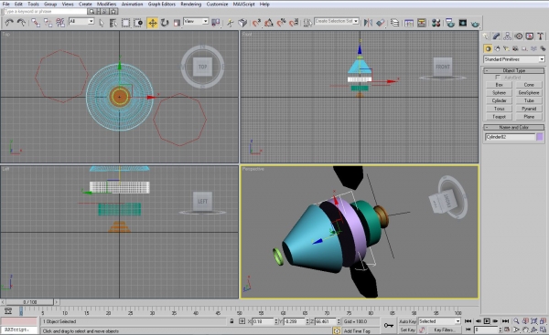Screen dimensions: 549x335
Task: Open the Schematic View icon
Action: (422, 23)
